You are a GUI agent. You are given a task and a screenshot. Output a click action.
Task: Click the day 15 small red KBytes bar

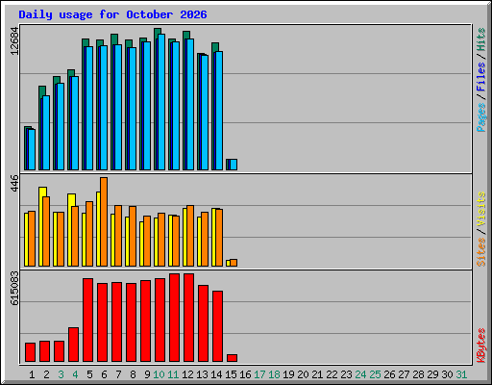click(232, 358)
